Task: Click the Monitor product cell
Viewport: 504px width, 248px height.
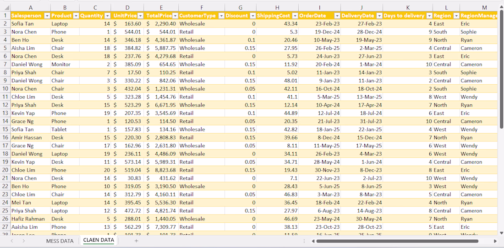Action: [x=65, y=64]
